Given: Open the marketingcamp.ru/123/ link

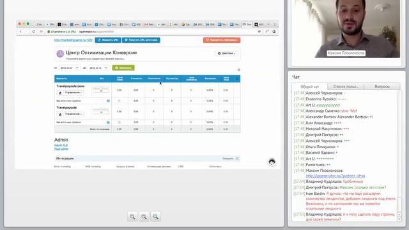Looking at the screenshot, I should pyautogui.click(x=73, y=40).
